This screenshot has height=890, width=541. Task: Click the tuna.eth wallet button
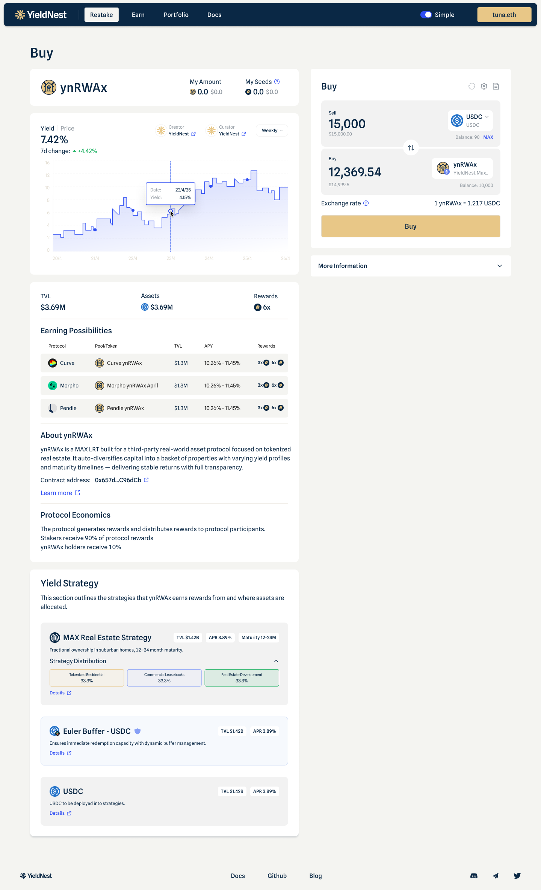click(x=504, y=15)
